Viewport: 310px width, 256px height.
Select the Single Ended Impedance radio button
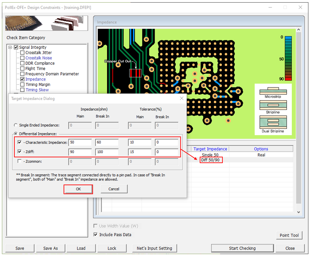(x=16, y=125)
